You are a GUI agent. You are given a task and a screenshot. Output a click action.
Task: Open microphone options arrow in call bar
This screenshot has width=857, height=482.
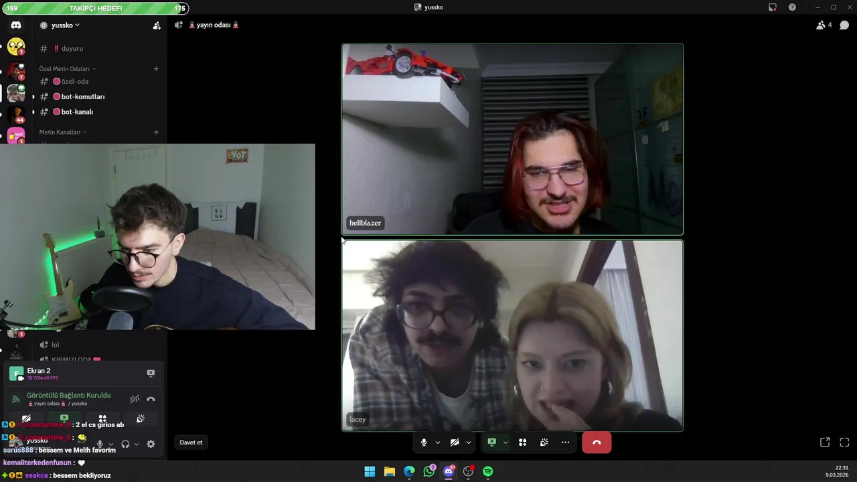click(x=438, y=443)
